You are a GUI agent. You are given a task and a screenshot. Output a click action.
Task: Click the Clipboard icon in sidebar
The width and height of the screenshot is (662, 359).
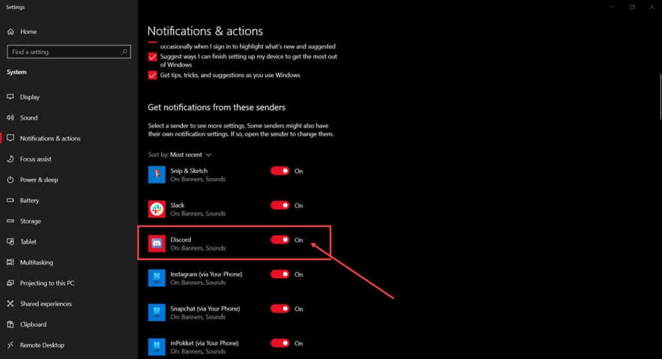(10, 324)
